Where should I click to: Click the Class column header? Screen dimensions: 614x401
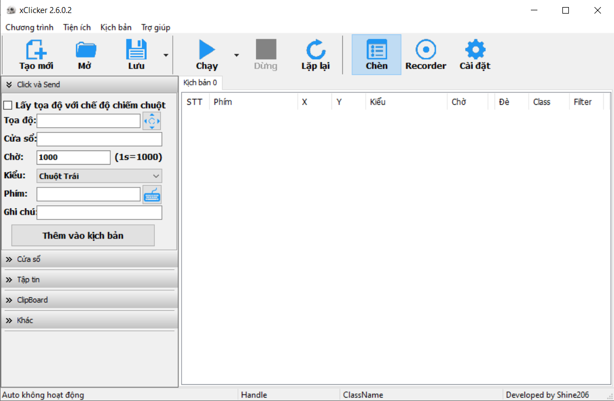pos(549,102)
